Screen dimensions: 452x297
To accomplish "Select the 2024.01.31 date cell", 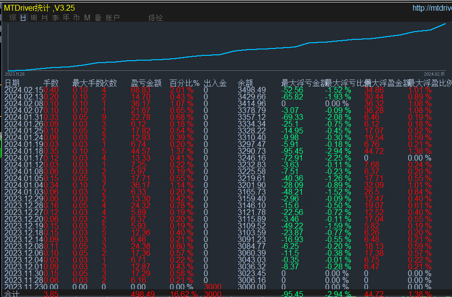I will pos(23,117).
